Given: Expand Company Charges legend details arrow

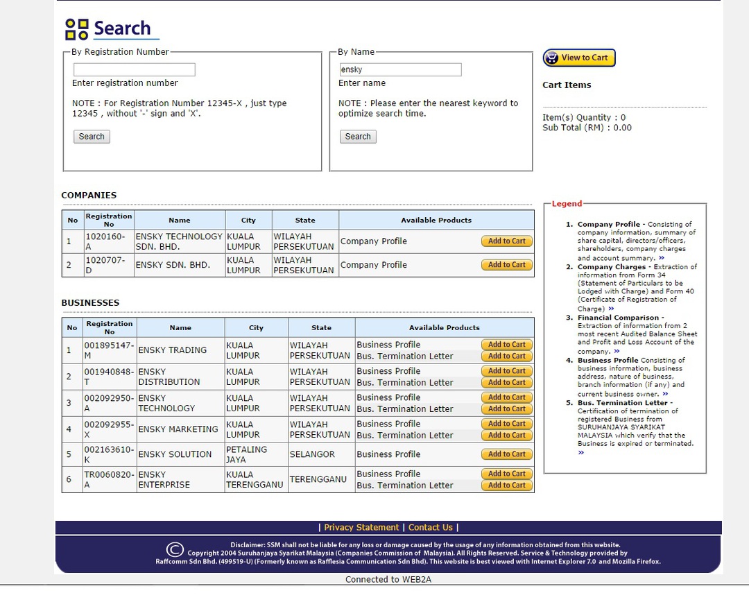Looking at the screenshot, I should (x=611, y=309).
